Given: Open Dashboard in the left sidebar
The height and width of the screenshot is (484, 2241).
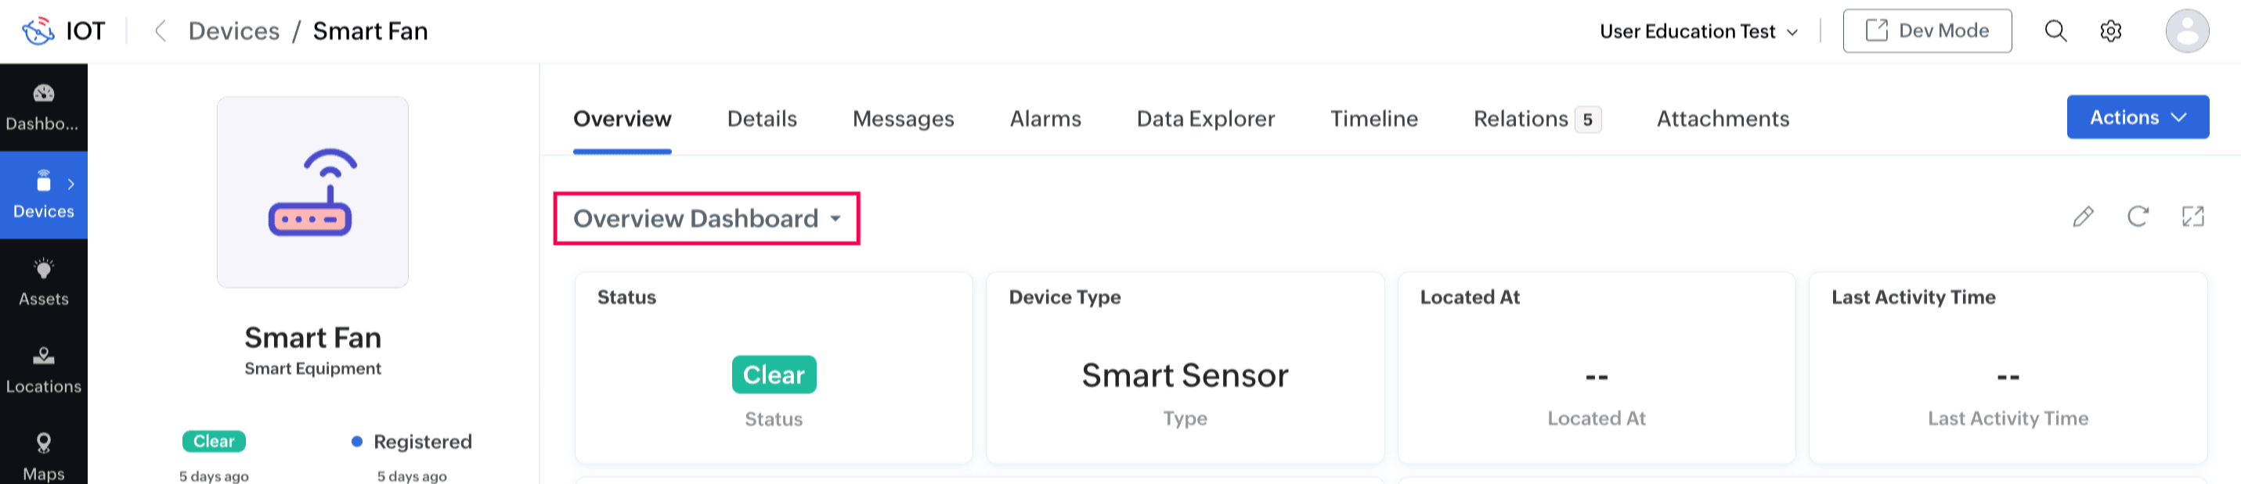Looking at the screenshot, I should point(44,107).
